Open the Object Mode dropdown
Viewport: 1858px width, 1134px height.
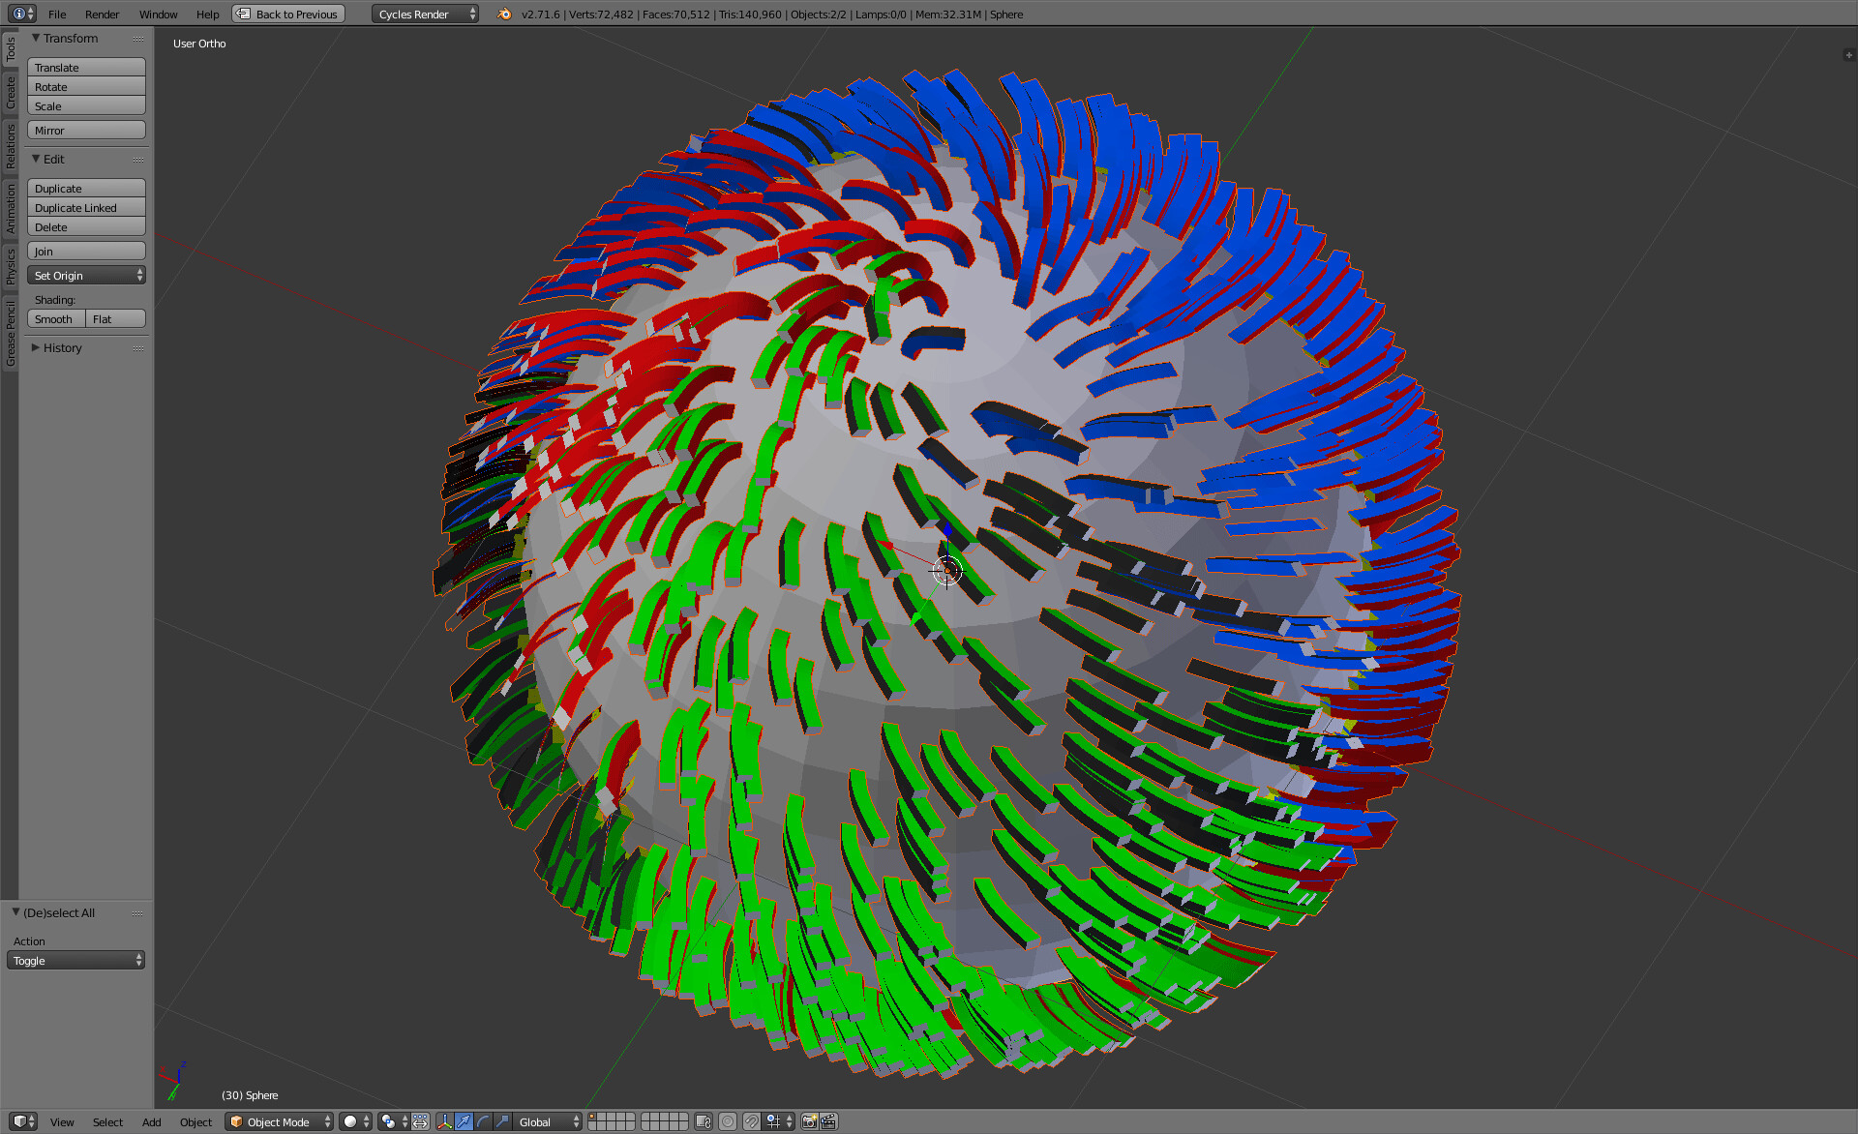coord(279,1121)
